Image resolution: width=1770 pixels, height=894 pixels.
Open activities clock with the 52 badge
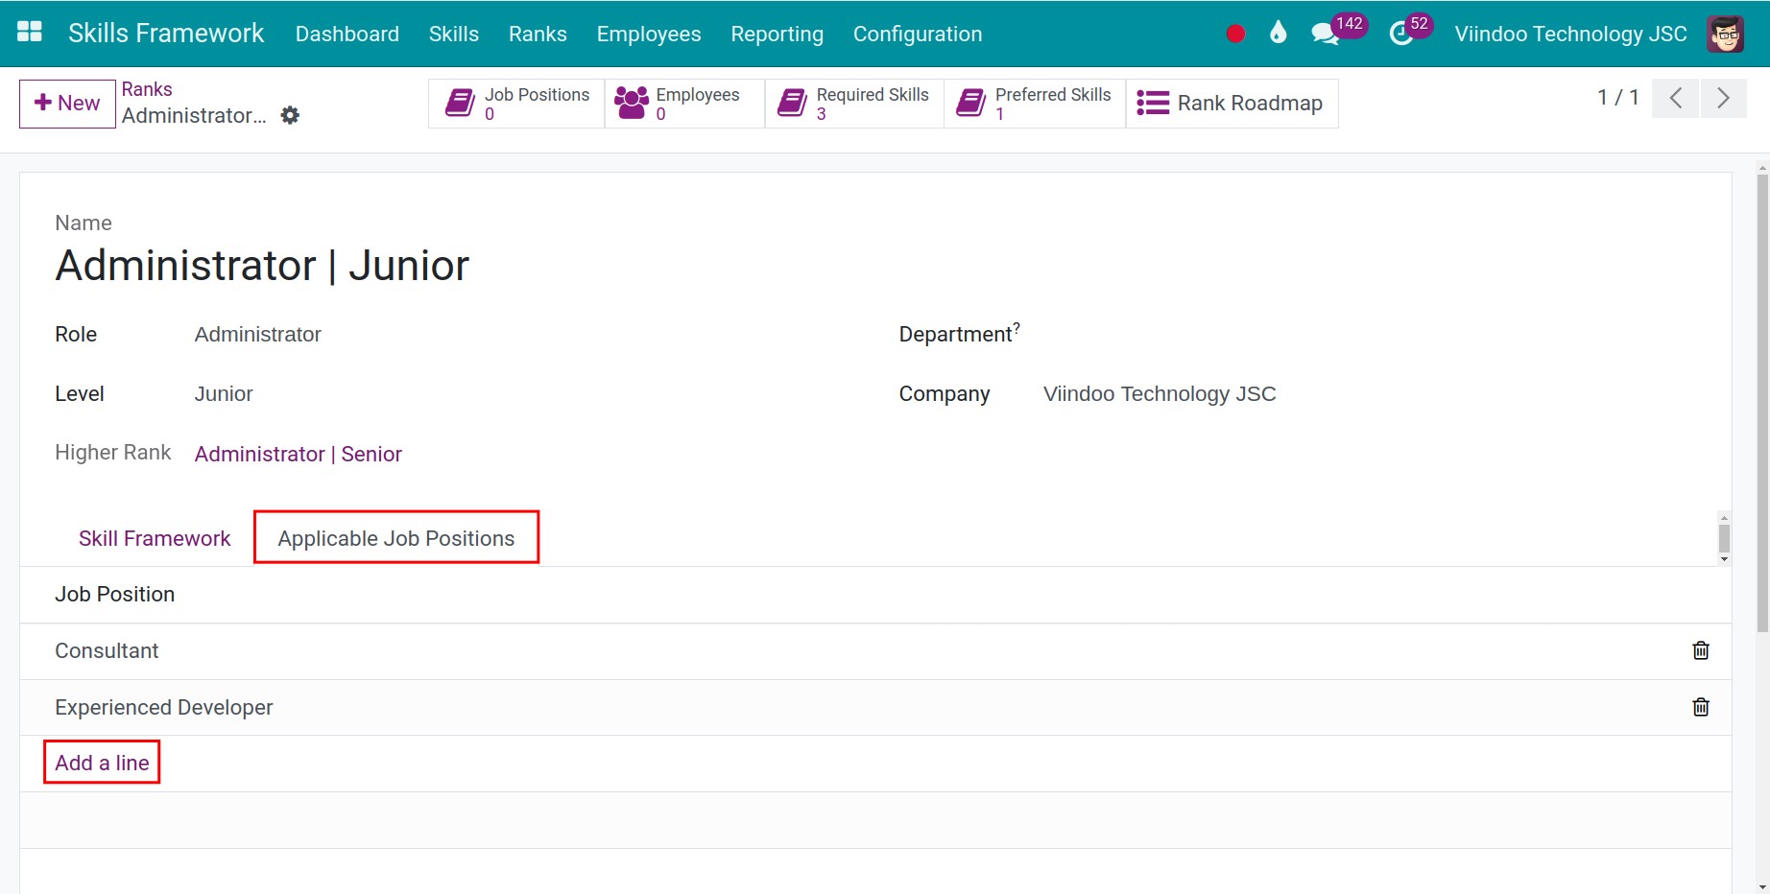tap(1409, 31)
